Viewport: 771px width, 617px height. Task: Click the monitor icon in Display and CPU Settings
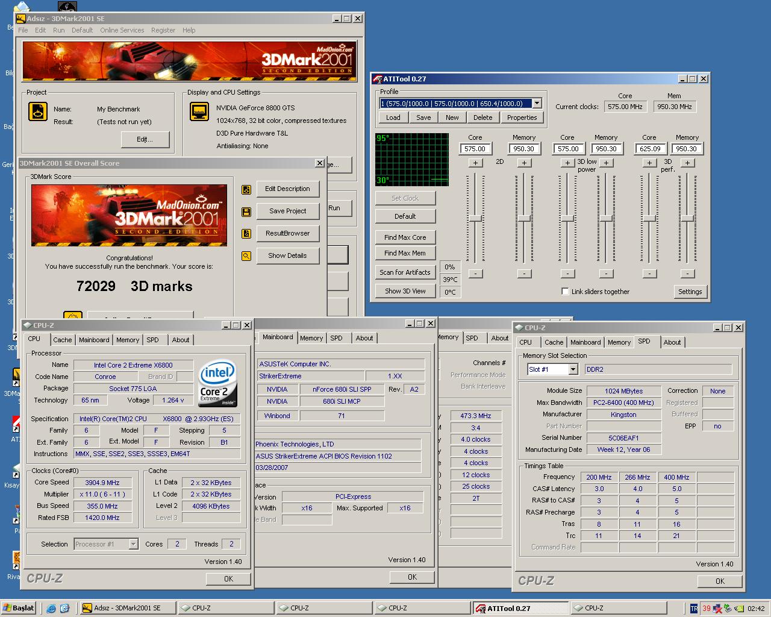[199, 112]
